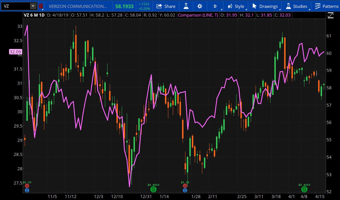
Task: Click the L: 57.28 low value
Action: [115, 15]
